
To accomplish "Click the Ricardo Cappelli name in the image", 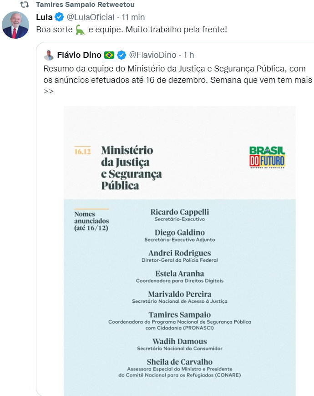I will 180,212.
